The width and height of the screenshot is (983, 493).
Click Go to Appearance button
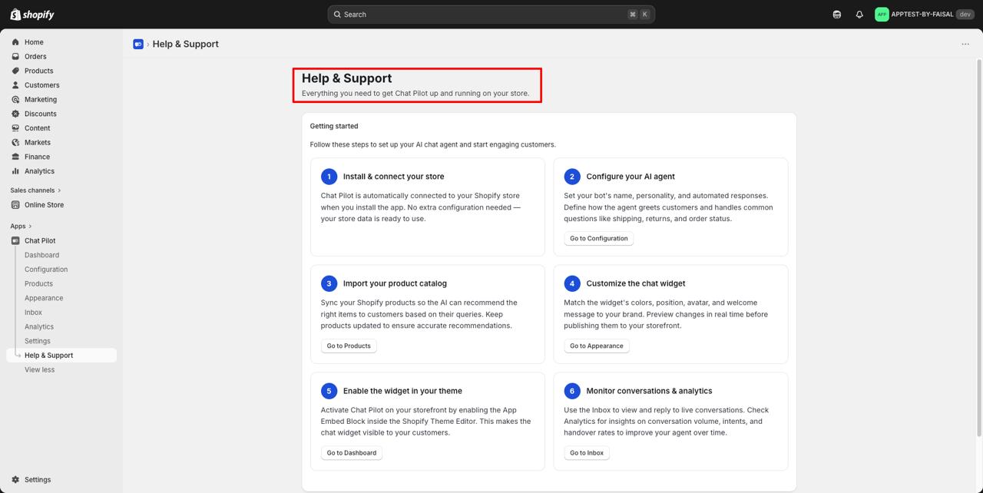coord(597,346)
